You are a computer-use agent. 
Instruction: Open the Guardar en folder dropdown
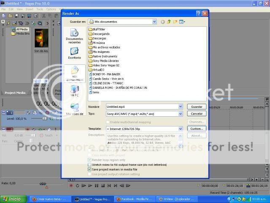point(154,22)
